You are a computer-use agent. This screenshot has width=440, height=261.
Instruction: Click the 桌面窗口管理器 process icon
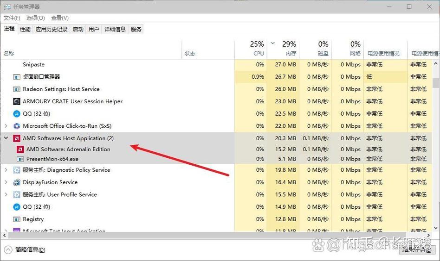pos(17,77)
